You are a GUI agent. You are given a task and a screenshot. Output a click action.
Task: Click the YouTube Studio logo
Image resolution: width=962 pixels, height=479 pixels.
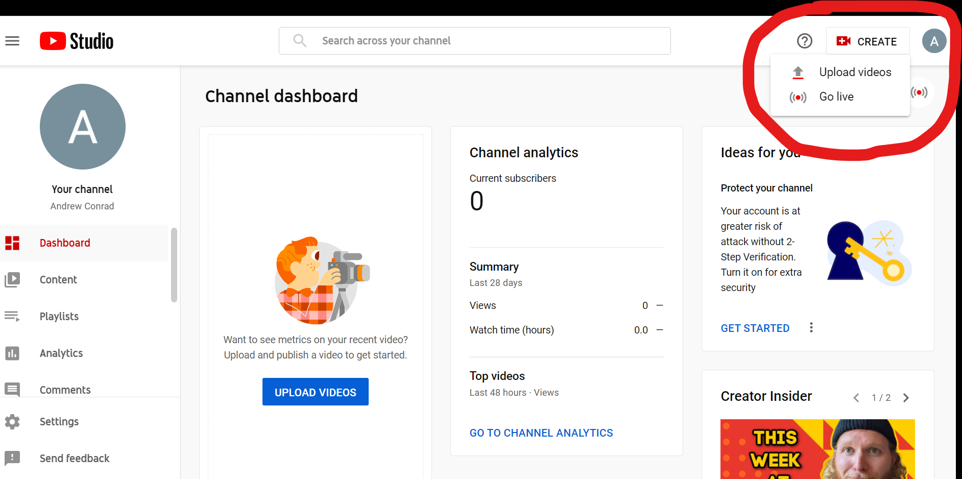point(77,41)
